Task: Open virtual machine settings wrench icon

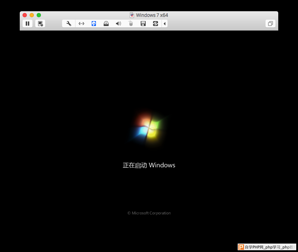Action: coord(69,24)
